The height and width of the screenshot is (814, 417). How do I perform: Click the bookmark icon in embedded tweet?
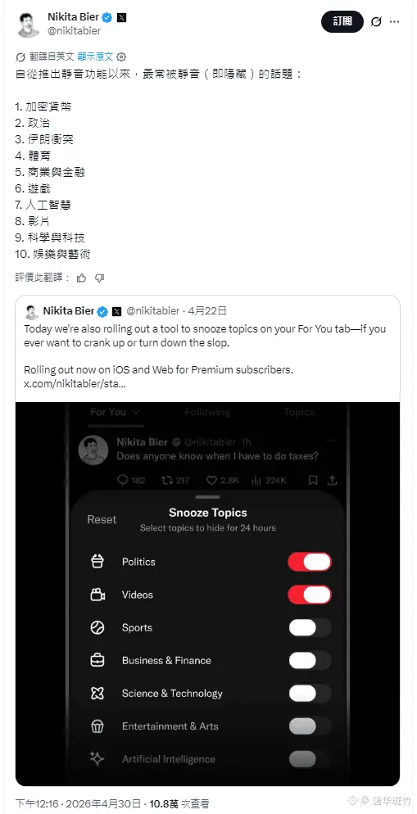tap(313, 480)
